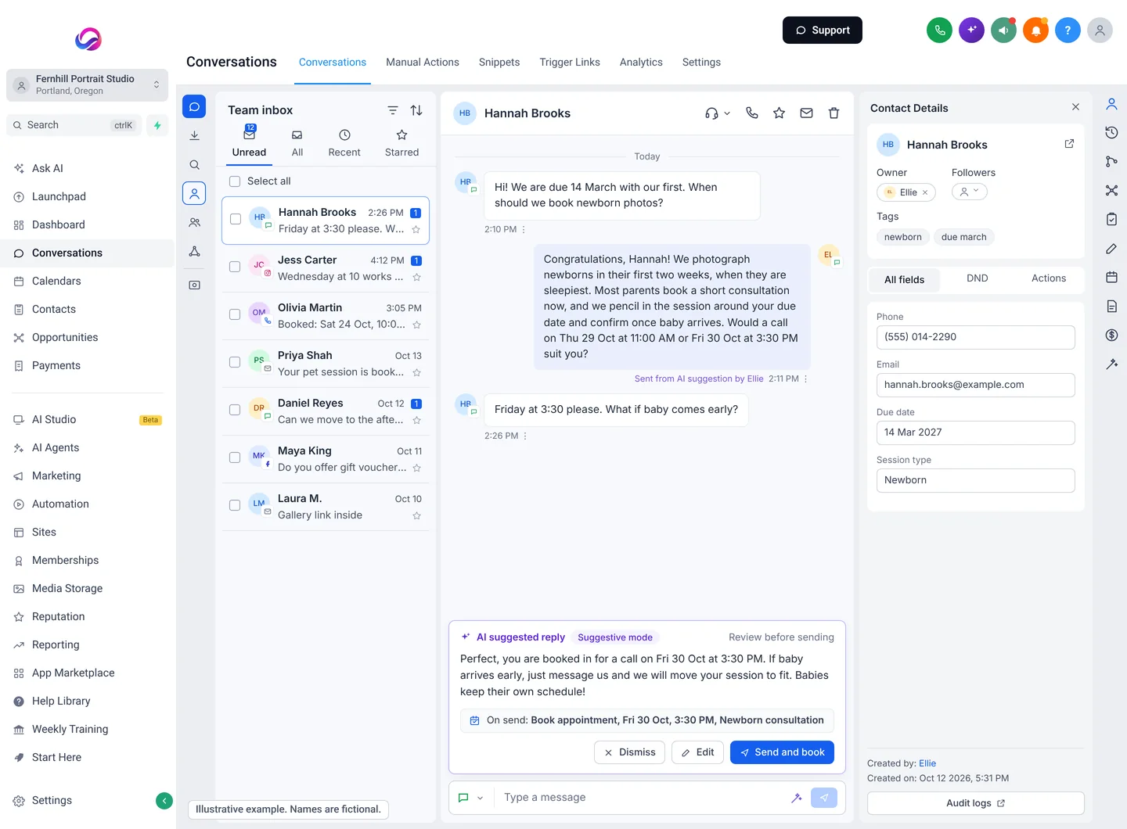The width and height of the screenshot is (1127, 829).
Task: Collapse the left sidebar with green chevron
Action: tap(164, 800)
